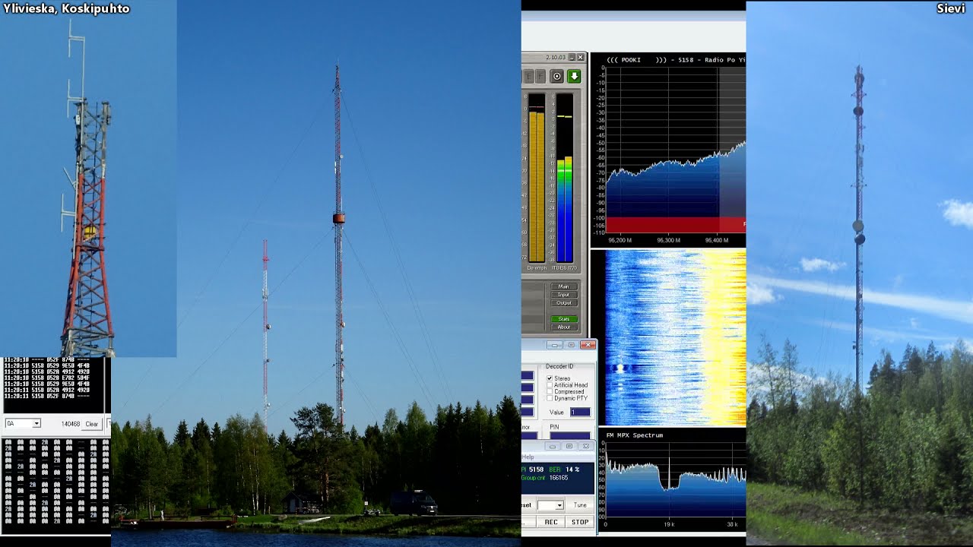Click the FM MPX Spectrum title
This screenshot has width=973, height=547.
point(635,435)
